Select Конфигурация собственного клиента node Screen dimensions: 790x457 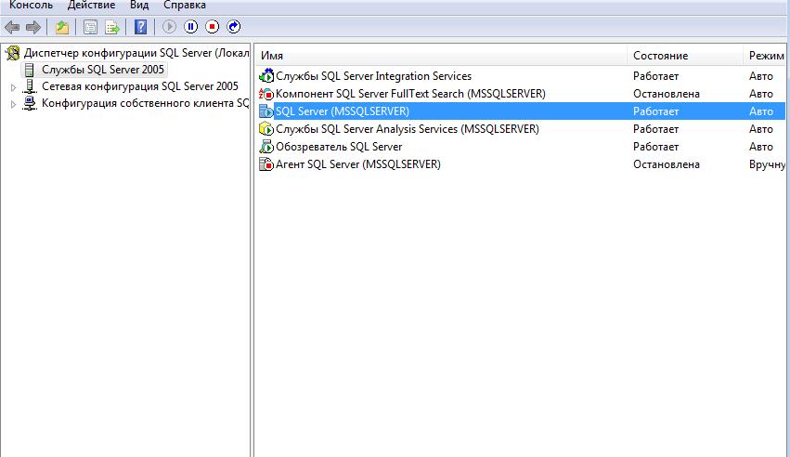(146, 103)
